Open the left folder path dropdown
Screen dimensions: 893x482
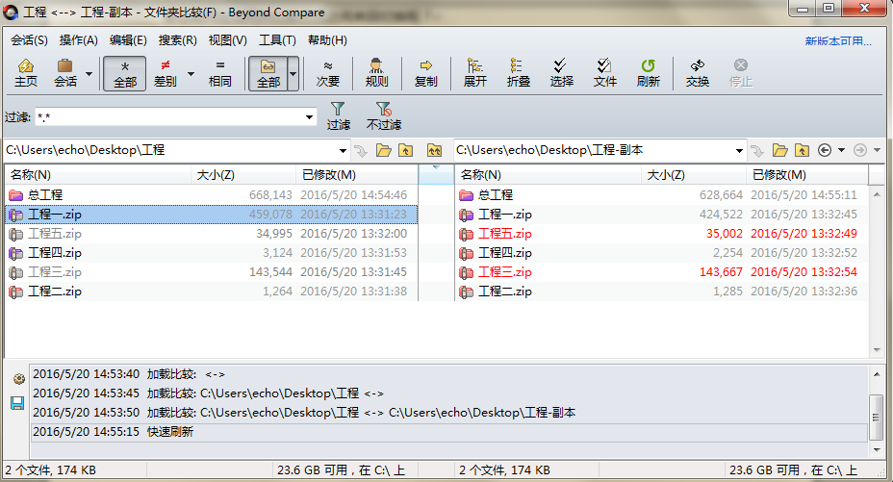[x=343, y=151]
